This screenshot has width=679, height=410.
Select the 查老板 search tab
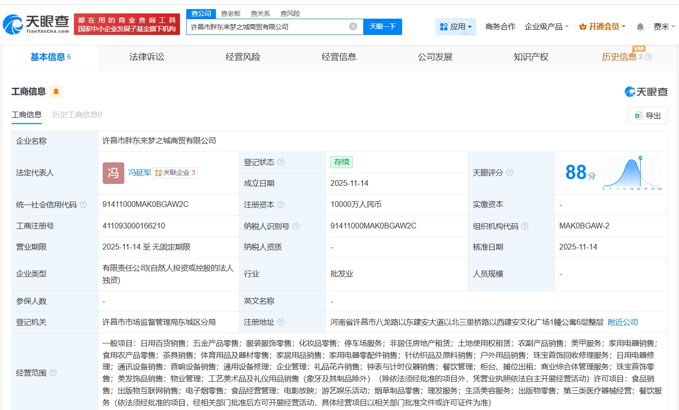(x=231, y=13)
